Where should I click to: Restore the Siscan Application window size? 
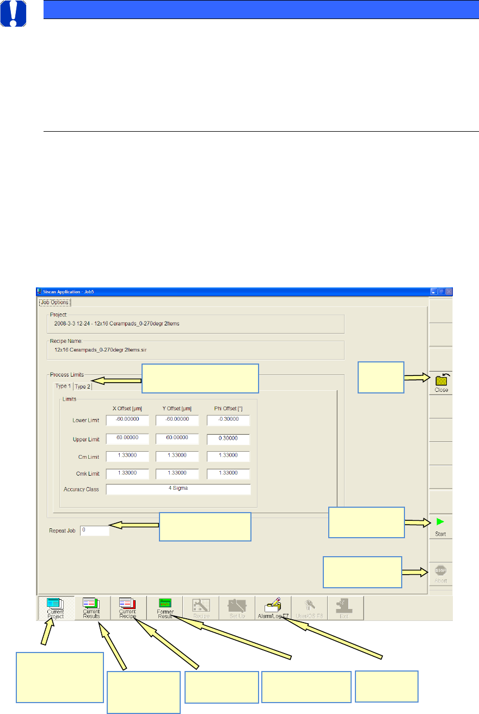click(x=441, y=291)
